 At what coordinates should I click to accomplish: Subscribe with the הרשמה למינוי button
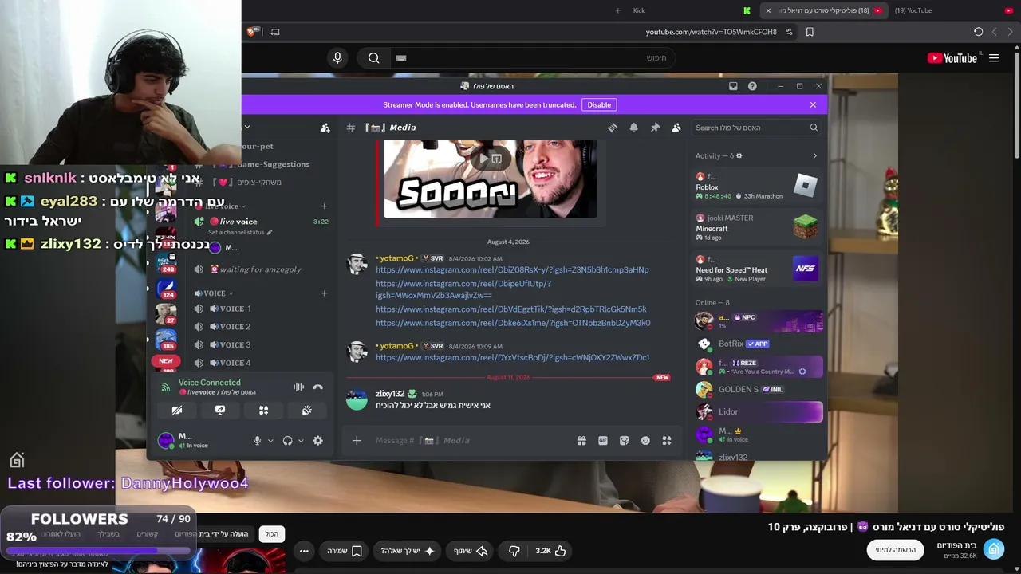(x=895, y=550)
